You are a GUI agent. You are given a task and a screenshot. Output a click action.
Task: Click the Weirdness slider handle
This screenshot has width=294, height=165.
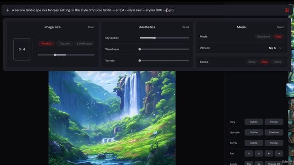click(x=140, y=49)
